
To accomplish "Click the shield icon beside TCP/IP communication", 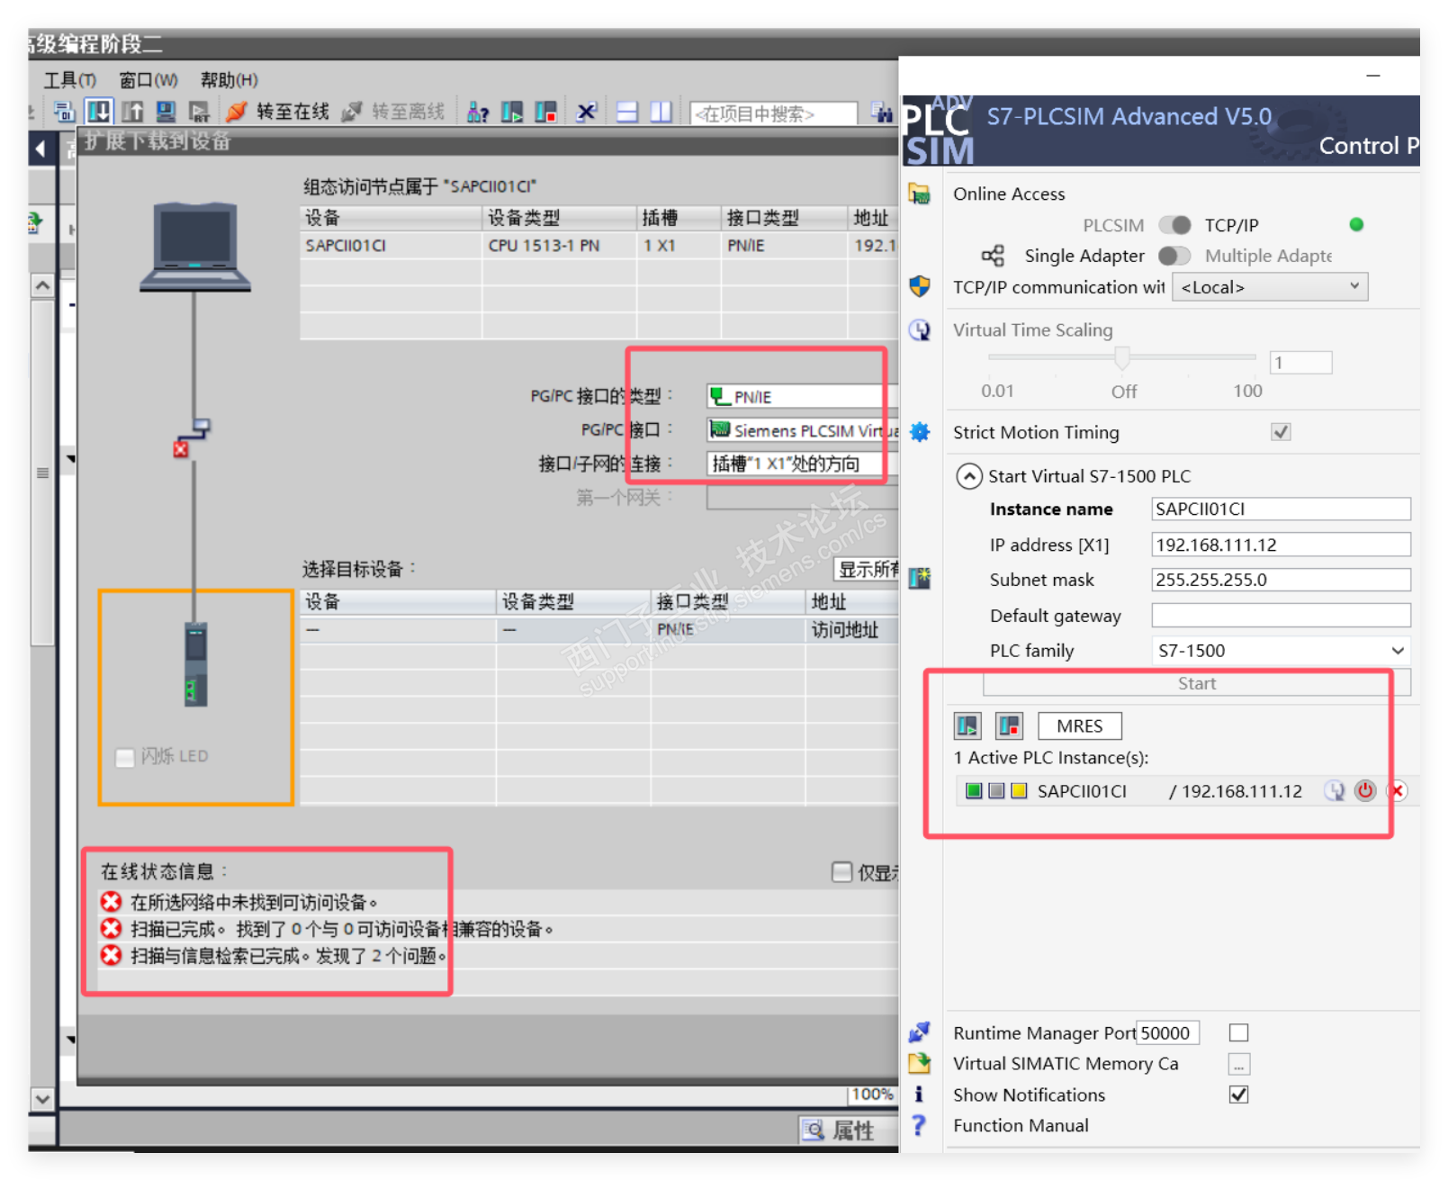I will tap(919, 286).
